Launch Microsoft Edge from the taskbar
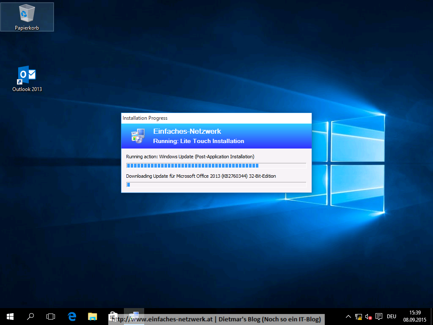Viewport: 433px width, 325px height. [72, 317]
